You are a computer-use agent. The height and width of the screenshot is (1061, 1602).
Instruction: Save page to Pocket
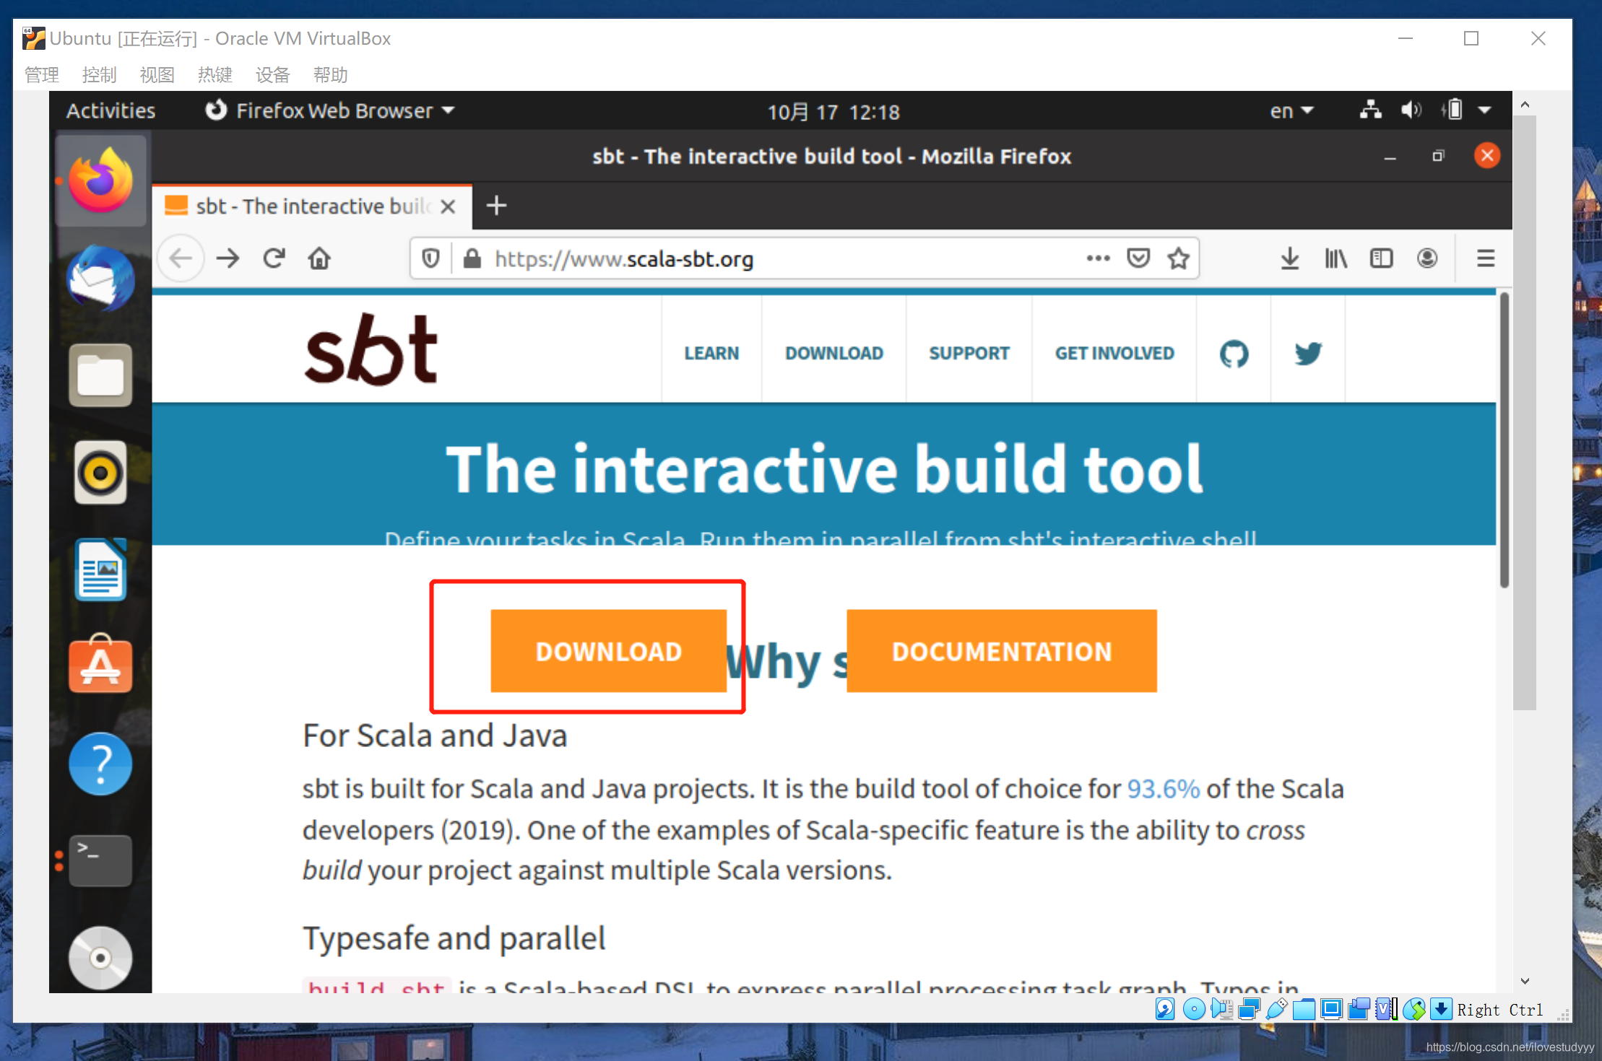tap(1138, 258)
